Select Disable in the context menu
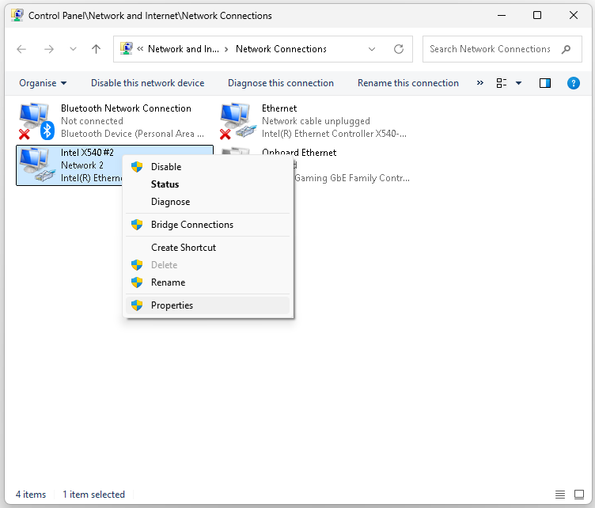595x508 pixels. coord(166,167)
